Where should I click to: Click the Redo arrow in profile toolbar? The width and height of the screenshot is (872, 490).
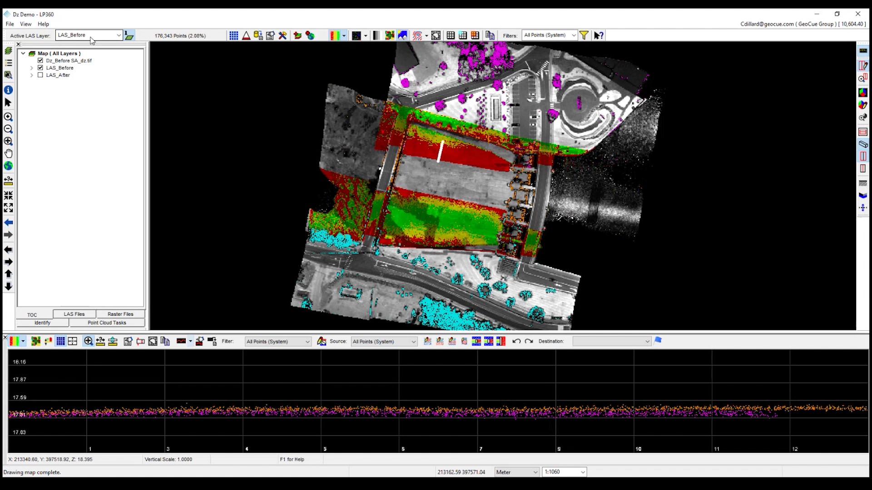[x=529, y=341]
